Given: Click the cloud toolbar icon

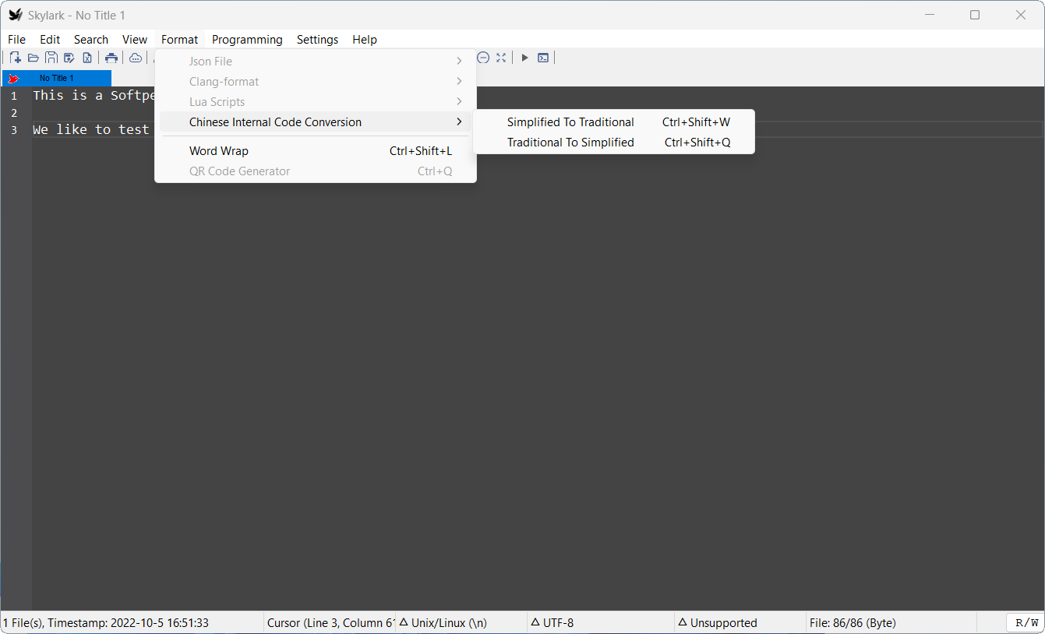Looking at the screenshot, I should coord(136,58).
